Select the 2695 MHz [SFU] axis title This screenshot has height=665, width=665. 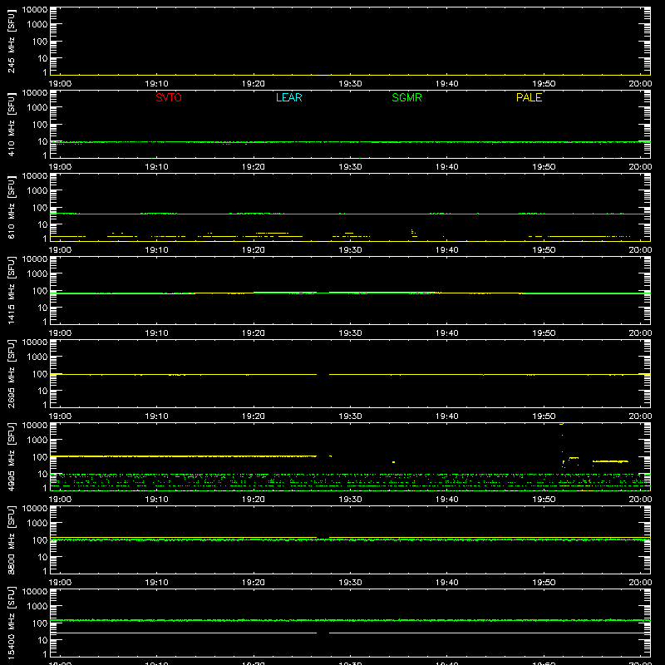pos(11,373)
